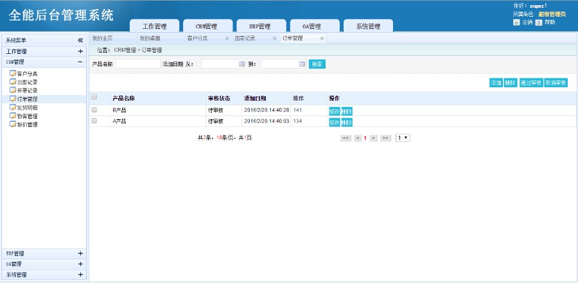Image resolution: width=578 pixels, height=283 pixels.
Task: Click the 超级管理员 role label
Action: (x=552, y=14)
